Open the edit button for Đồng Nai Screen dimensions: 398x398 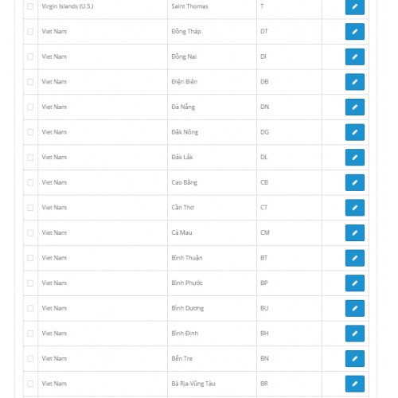355,57
